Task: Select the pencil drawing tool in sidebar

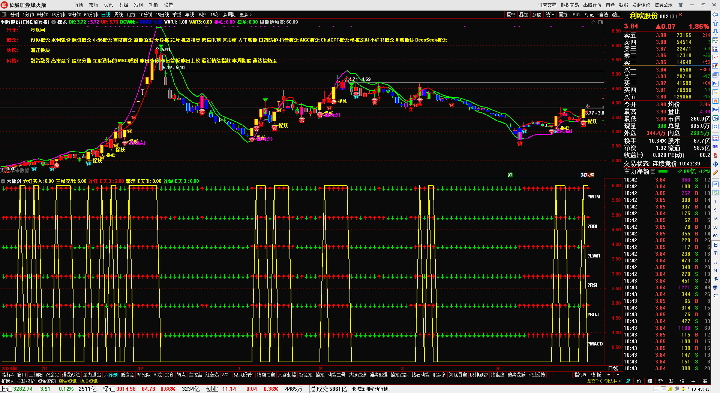Action: [715, 173]
